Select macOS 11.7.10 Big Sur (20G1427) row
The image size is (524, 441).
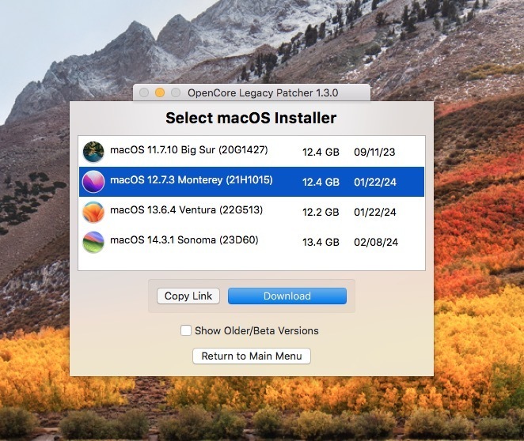pyautogui.click(x=252, y=152)
